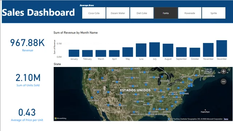Select the August revenue bar

coord(168,50)
